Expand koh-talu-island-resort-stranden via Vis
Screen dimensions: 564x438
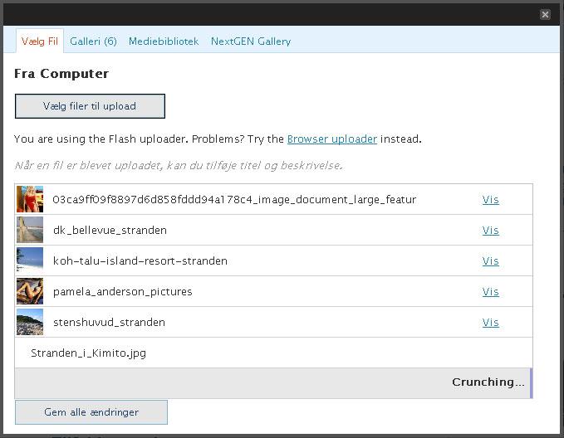490,261
